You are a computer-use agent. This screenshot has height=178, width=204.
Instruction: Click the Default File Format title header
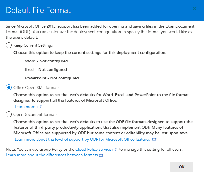point(38,10)
